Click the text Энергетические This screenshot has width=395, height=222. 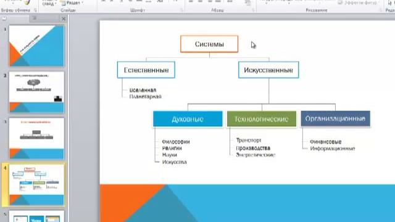[x=256, y=155]
